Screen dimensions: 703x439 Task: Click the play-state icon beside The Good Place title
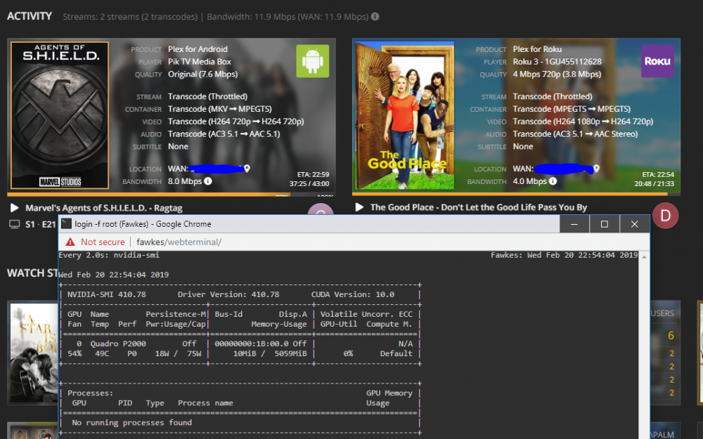tap(359, 207)
